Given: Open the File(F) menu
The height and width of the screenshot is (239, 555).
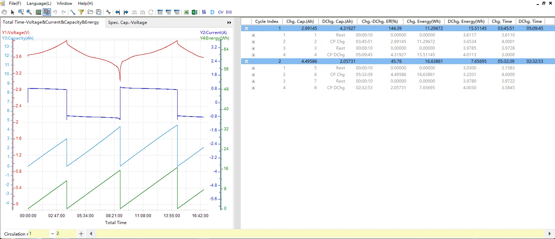Looking at the screenshot, I should pyautogui.click(x=15, y=3).
